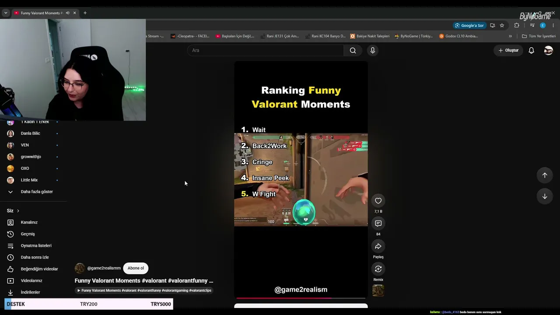Open the Rani KC104 Banyo bookmark
560x315 pixels.
pos(325,36)
